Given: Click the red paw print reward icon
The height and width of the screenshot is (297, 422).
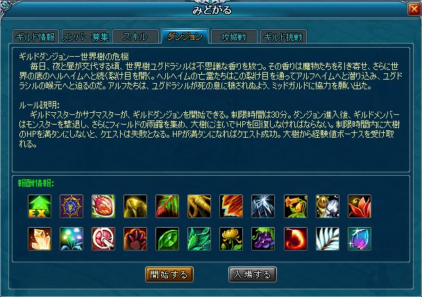Looking at the screenshot, I should click(x=135, y=239).
